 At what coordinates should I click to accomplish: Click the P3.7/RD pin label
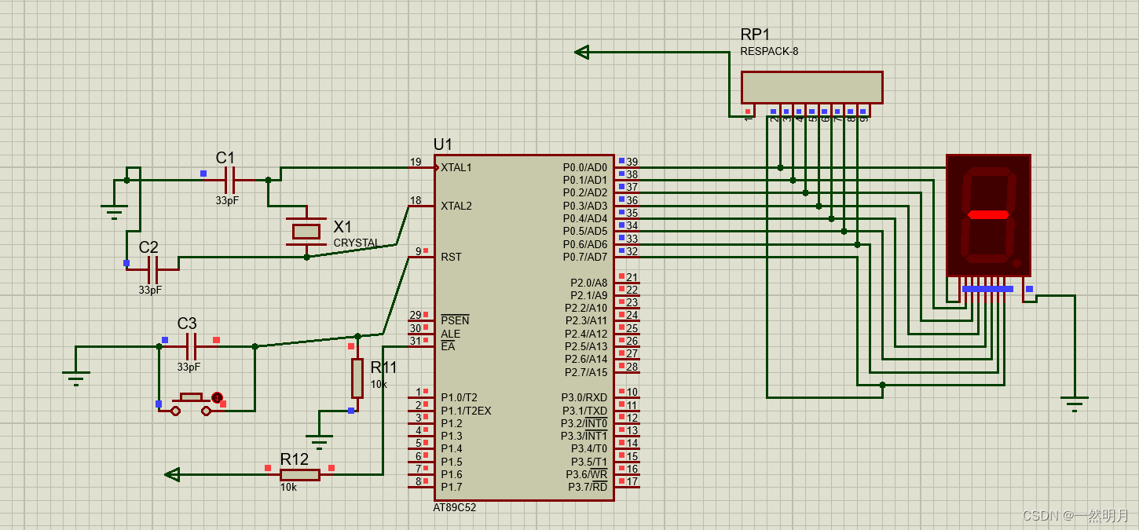tap(588, 487)
